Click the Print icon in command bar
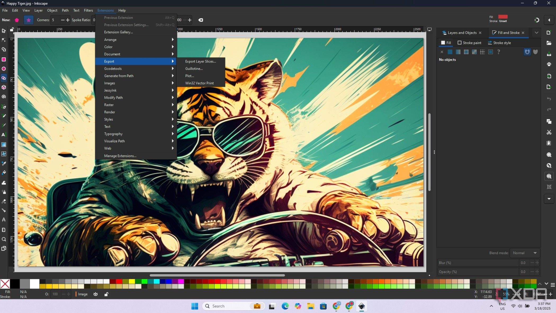This screenshot has width=556, height=313. click(549, 64)
